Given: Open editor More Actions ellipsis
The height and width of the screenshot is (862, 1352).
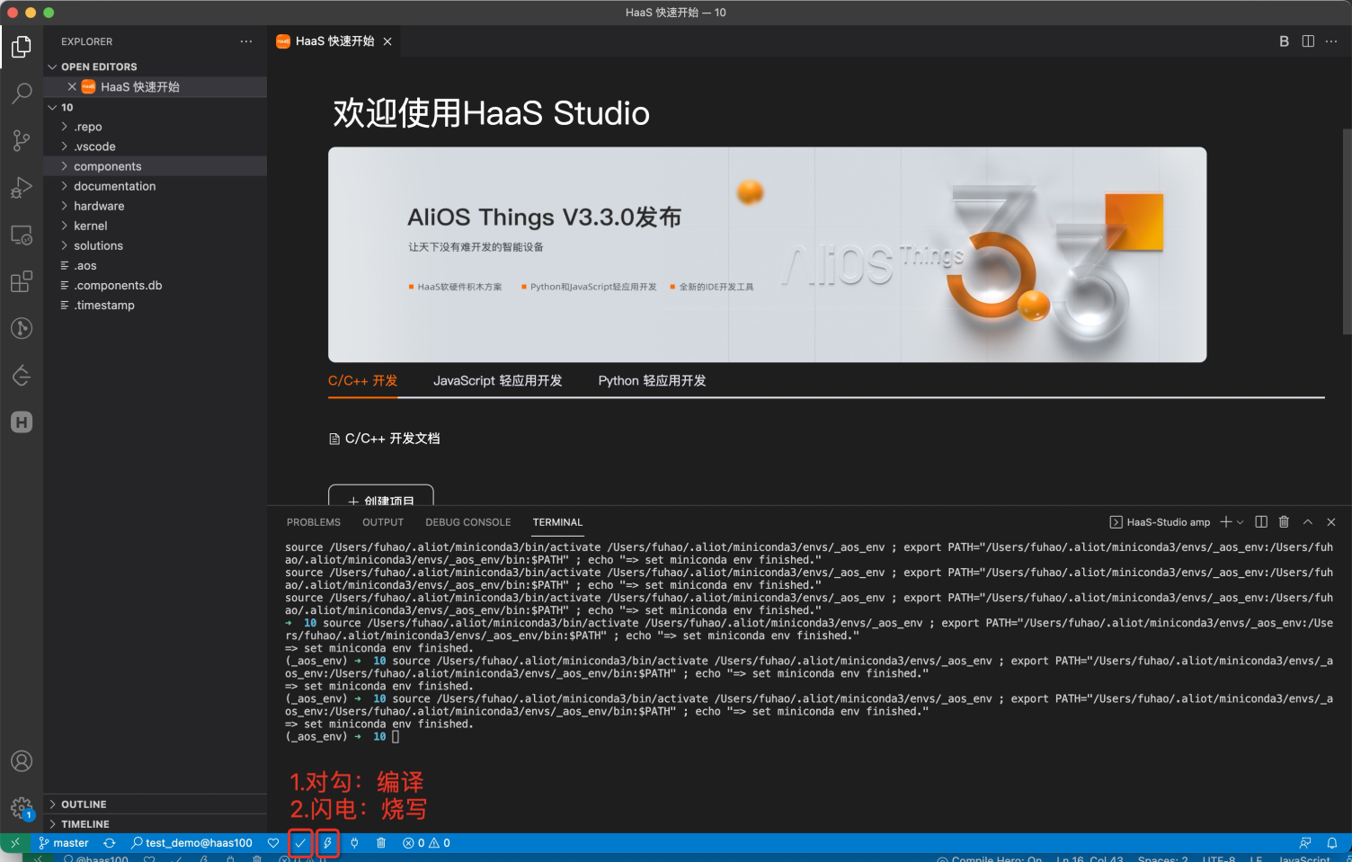Looking at the screenshot, I should pyautogui.click(x=1331, y=41).
